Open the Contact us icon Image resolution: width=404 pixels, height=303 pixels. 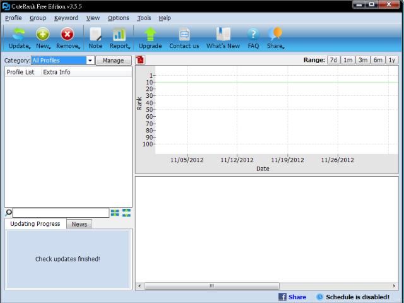[x=184, y=35]
